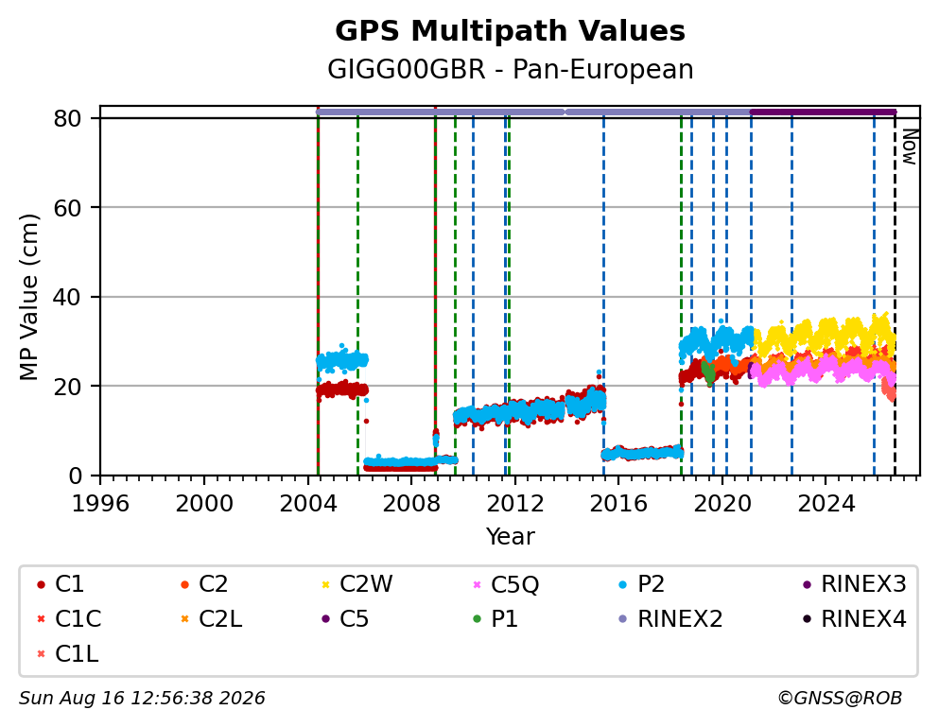
Task: Select the RINEX2 legend label
Action: [680, 618]
